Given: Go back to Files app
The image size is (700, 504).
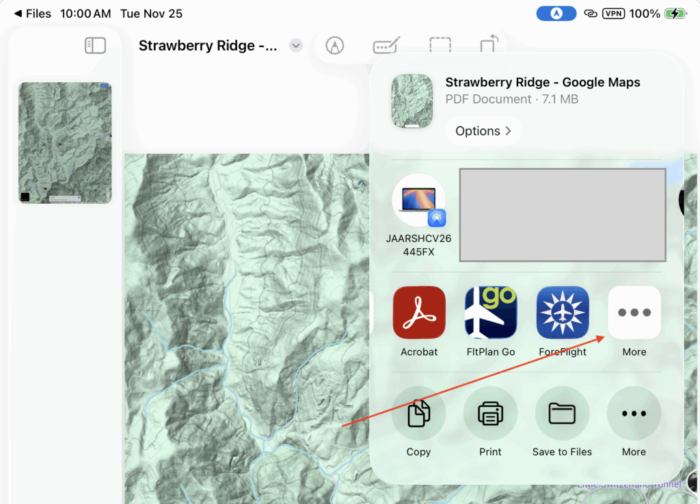Looking at the screenshot, I should (x=33, y=14).
